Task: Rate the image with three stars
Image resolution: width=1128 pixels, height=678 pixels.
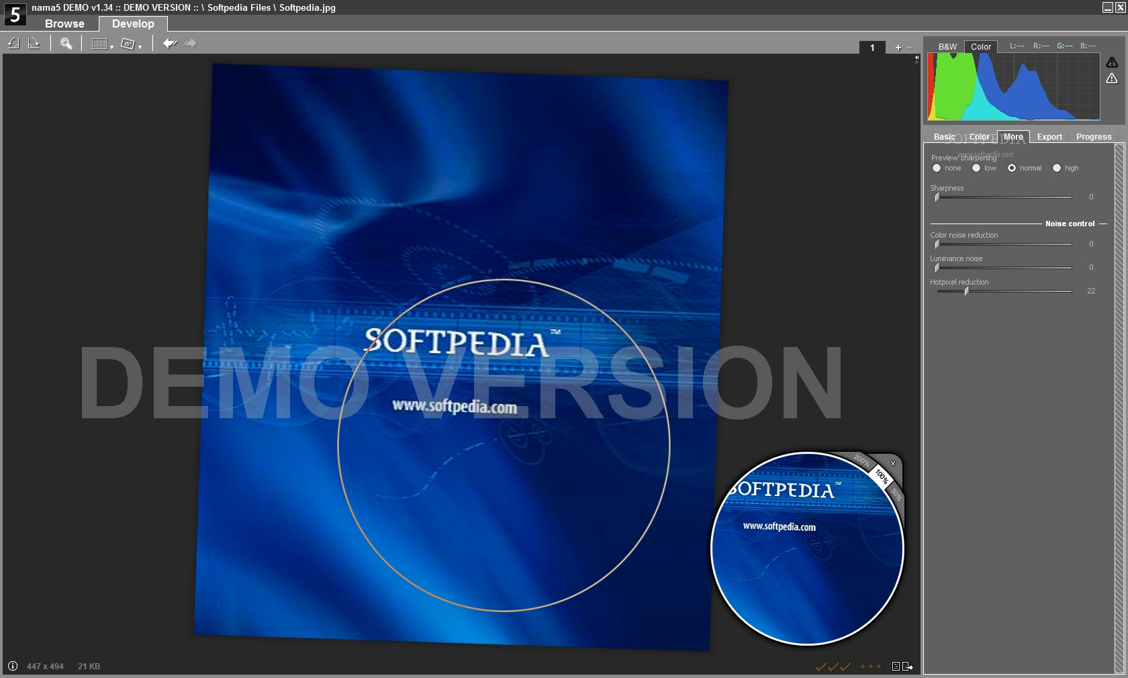Action: (879, 667)
